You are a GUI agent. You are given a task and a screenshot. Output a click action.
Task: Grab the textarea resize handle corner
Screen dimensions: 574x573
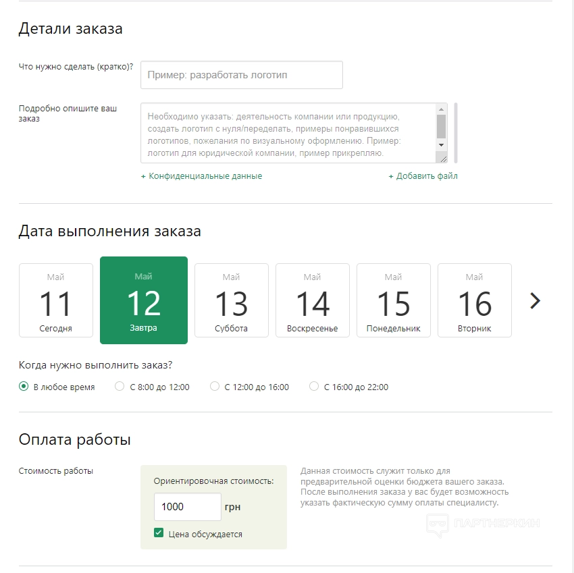coord(443,159)
